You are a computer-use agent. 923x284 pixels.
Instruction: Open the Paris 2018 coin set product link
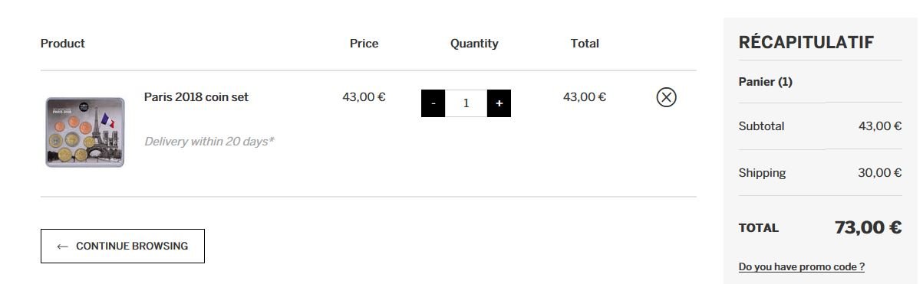pos(196,97)
